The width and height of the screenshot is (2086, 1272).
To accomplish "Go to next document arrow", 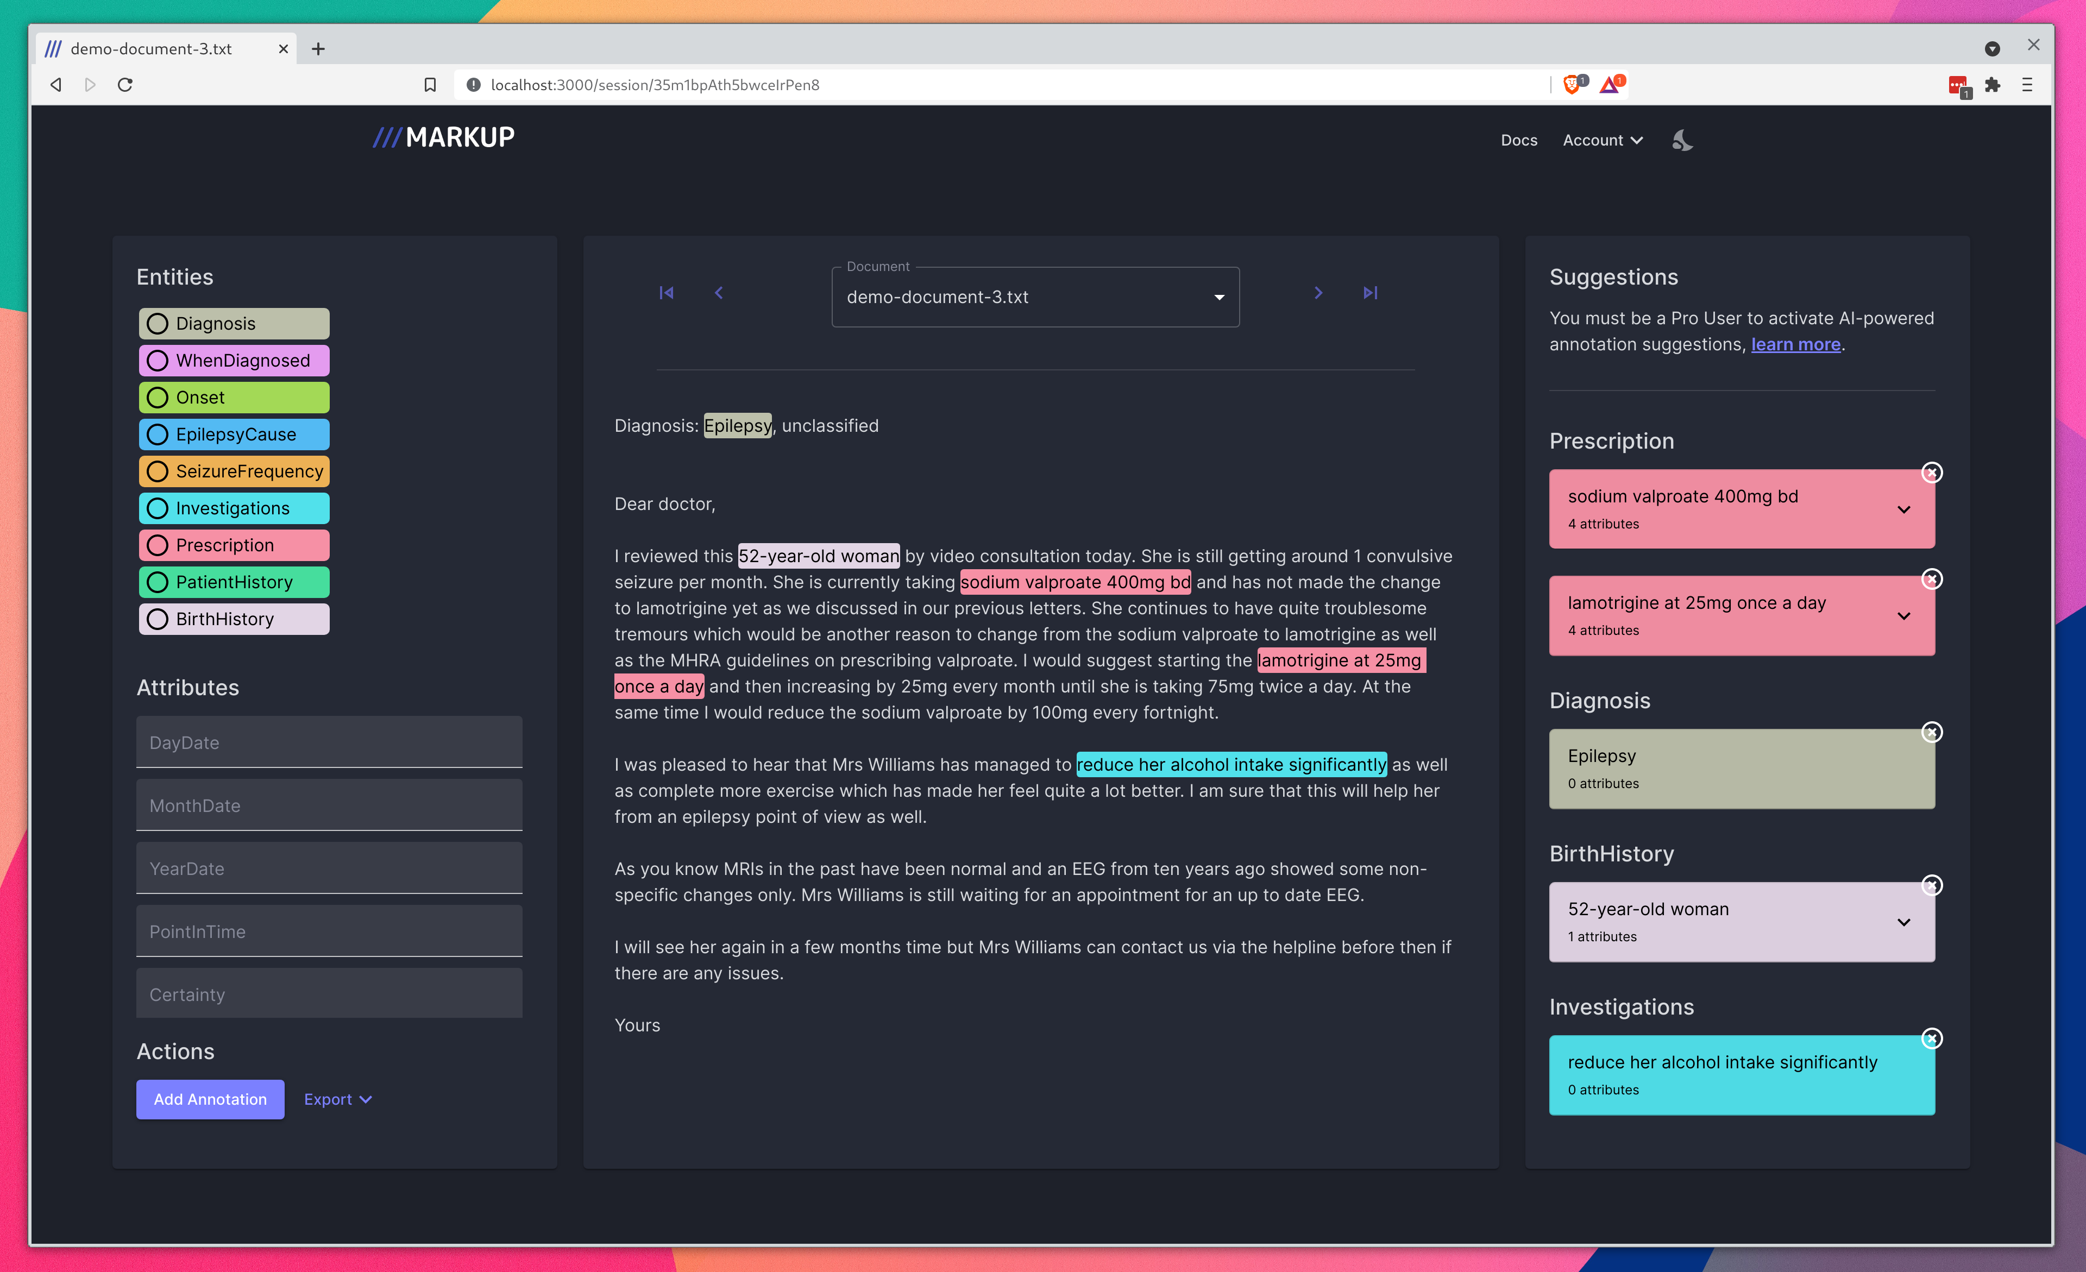I will 1318,293.
